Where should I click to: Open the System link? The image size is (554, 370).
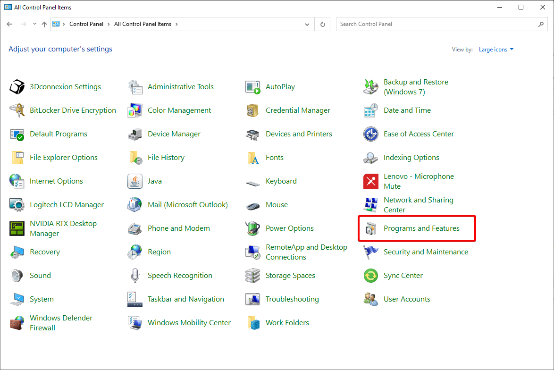click(42, 299)
